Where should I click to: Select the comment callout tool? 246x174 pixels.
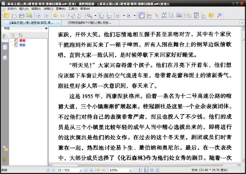(x=211, y=15)
